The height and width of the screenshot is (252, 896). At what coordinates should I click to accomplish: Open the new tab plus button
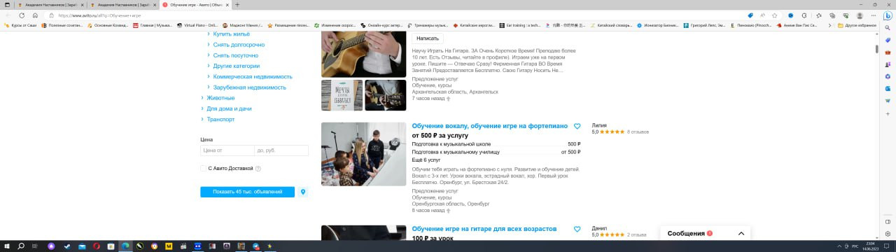pyautogui.click(x=237, y=4)
